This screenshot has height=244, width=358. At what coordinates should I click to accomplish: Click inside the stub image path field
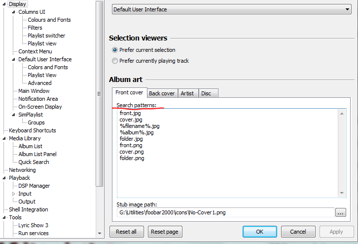coord(224,212)
